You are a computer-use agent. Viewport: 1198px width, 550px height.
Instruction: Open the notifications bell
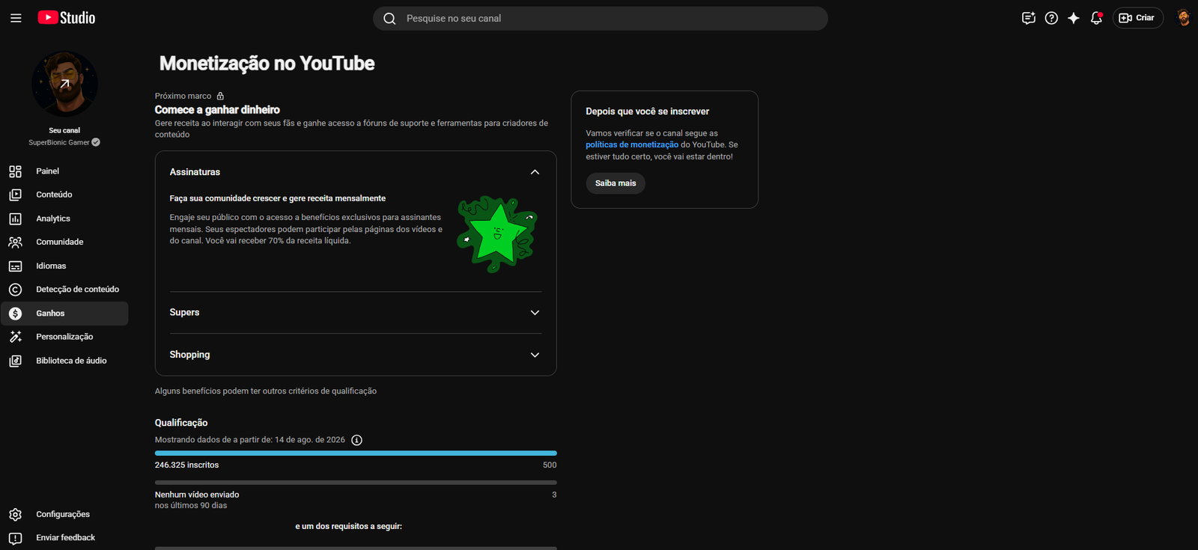tap(1096, 18)
